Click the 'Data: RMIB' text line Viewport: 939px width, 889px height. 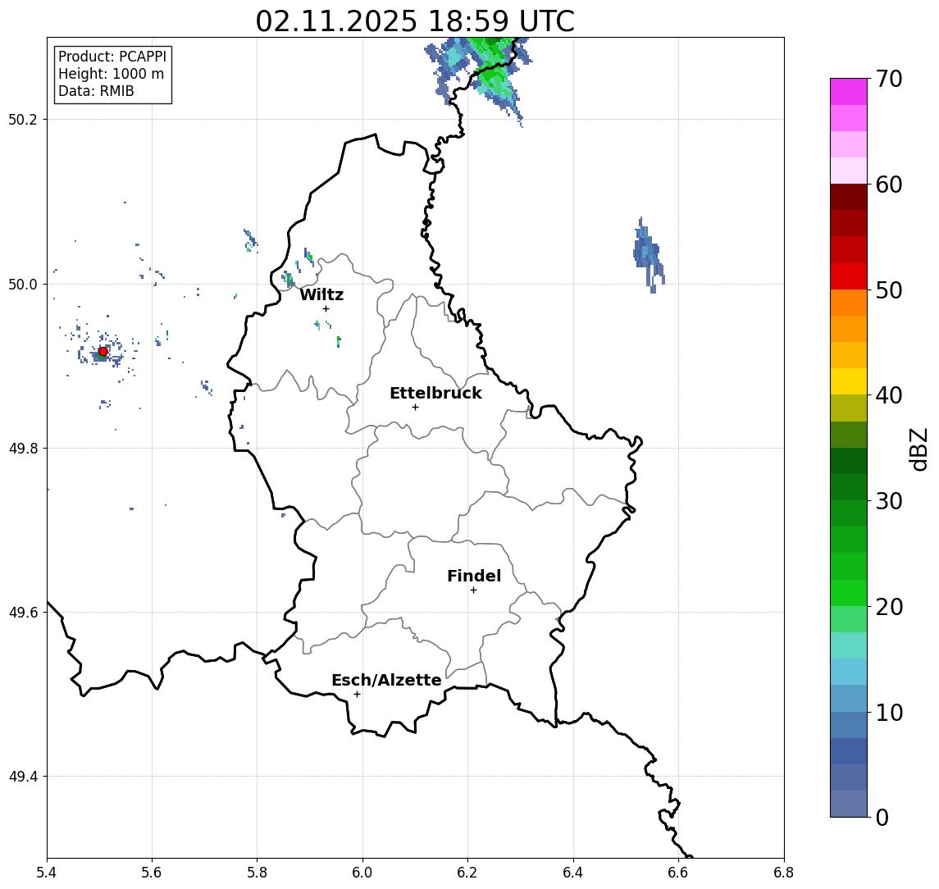point(96,91)
